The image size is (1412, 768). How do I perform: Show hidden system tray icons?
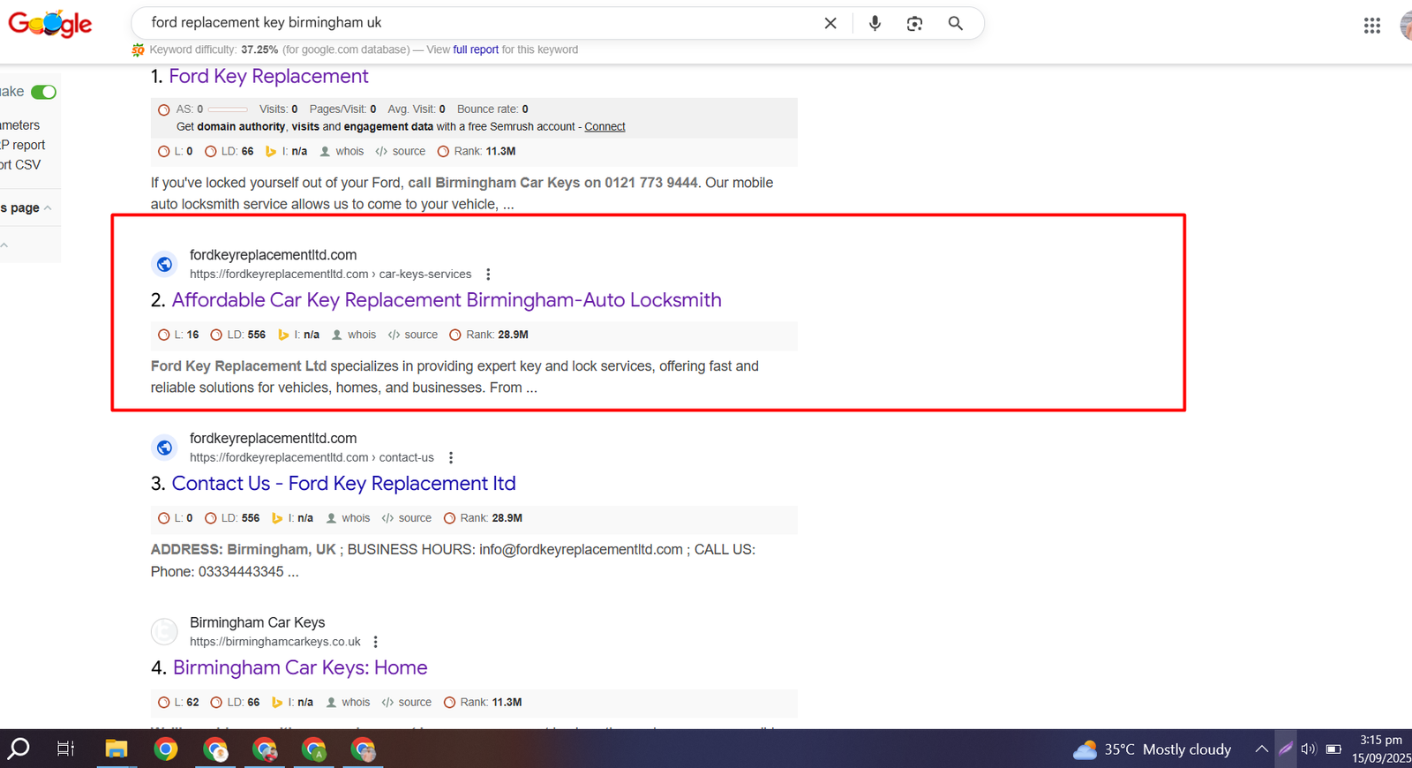click(1261, 749)
